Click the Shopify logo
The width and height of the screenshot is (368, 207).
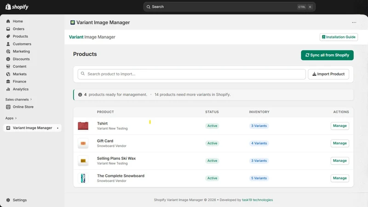pyautogui.click(x=17, y=7)
